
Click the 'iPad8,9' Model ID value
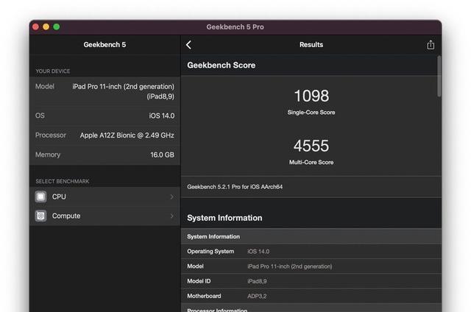257,281
